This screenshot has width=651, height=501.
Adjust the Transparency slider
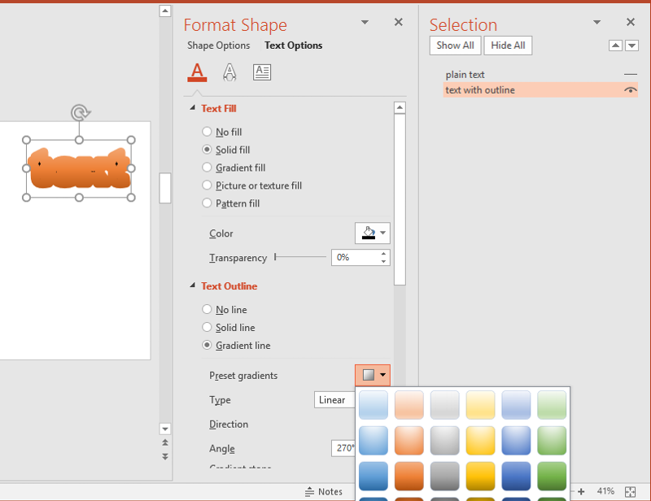[x=275, y=257]
